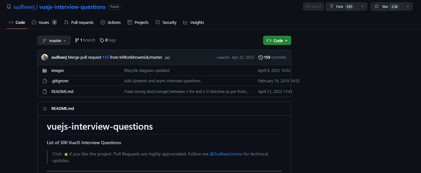This screenshot has width=421, height=173.
Task: Click sudheerj's avatar picture
Action: (x=45, y=57)
